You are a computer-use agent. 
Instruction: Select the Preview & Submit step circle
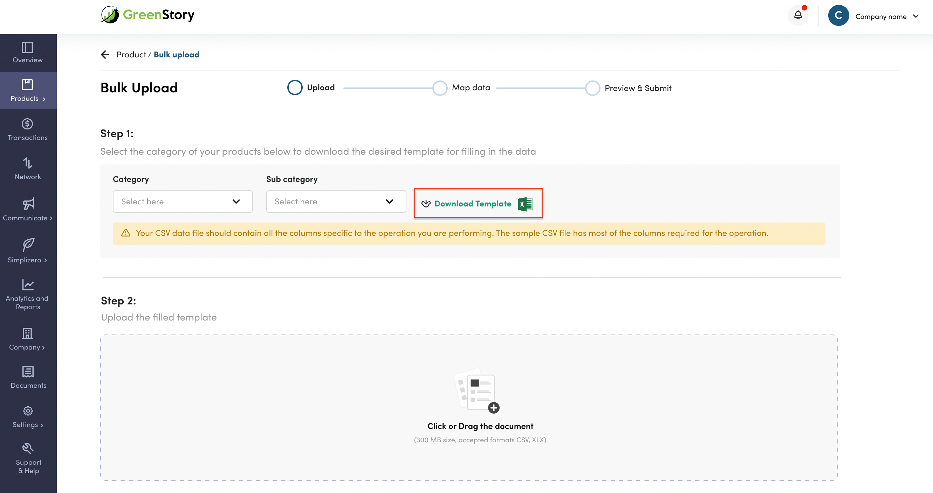point(592,88)
